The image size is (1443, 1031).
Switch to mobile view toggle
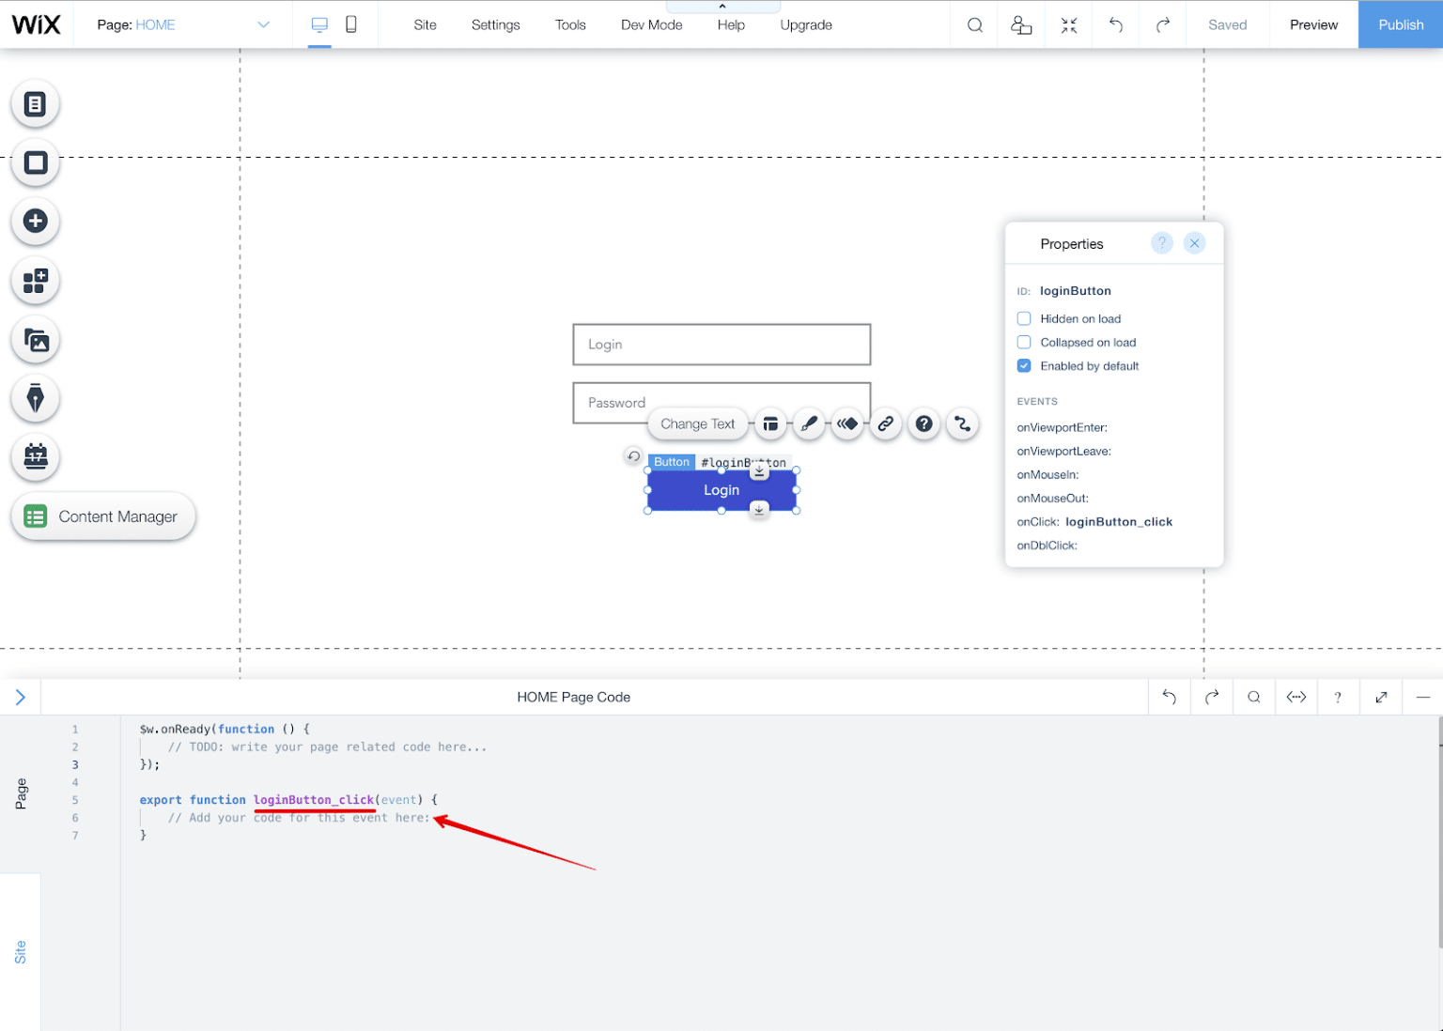tap(350, 24)
